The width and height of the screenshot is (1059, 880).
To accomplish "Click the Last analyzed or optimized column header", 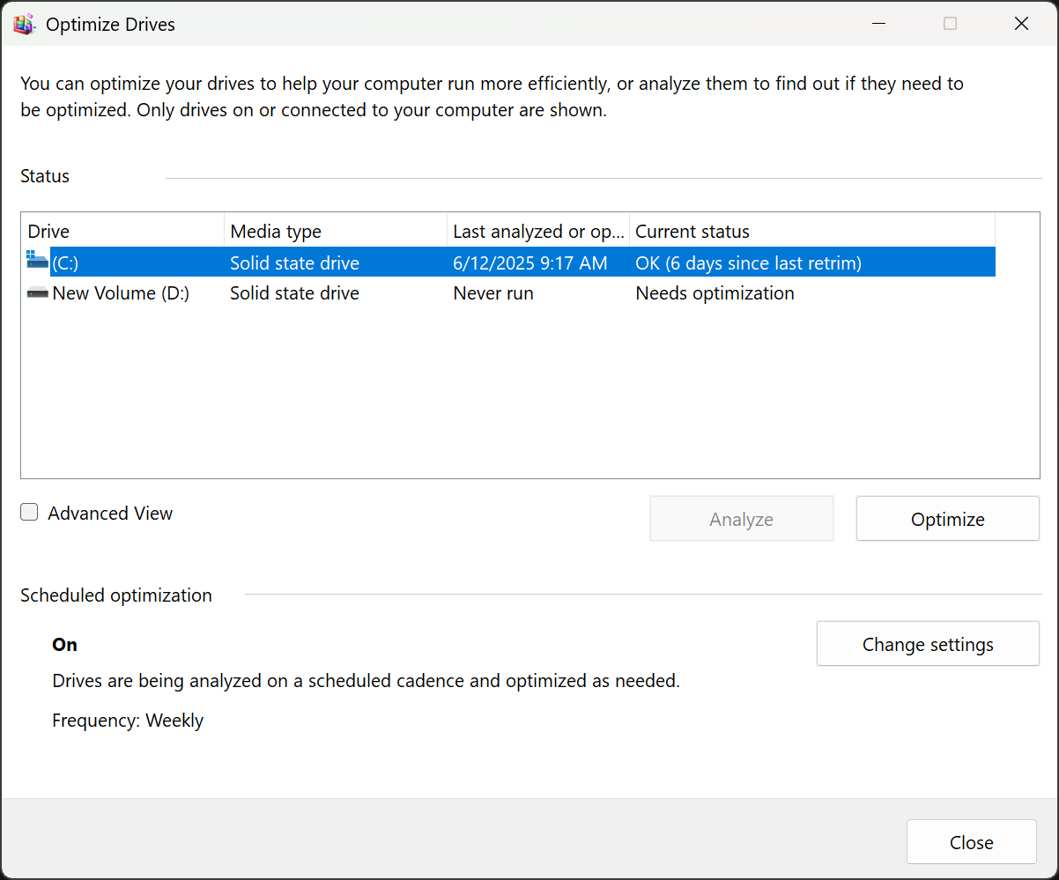I will [x=538, y=232].
